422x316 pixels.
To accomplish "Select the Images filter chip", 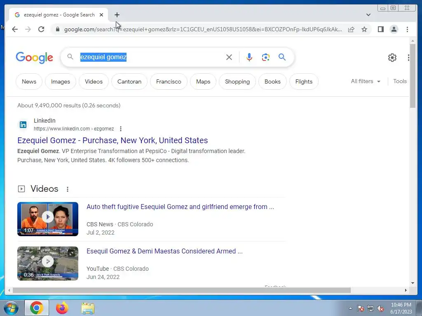I will (x=61, y=81).
